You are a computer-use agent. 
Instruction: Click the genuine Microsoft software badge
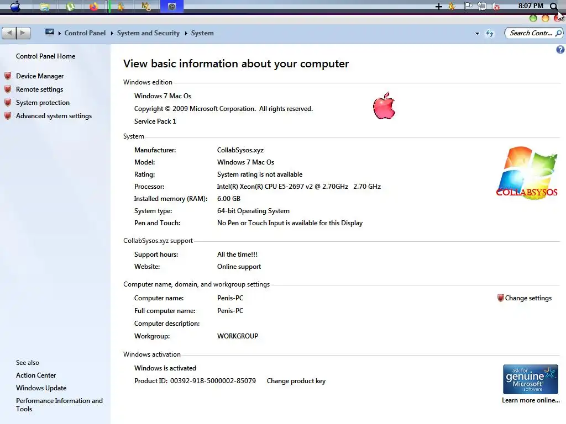[x=530, y=379]
